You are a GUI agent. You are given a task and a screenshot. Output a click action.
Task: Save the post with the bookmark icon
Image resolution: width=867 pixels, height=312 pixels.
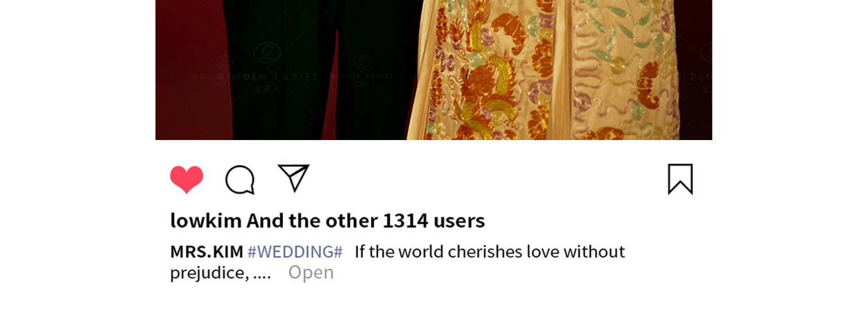click(x=680, y=179)
